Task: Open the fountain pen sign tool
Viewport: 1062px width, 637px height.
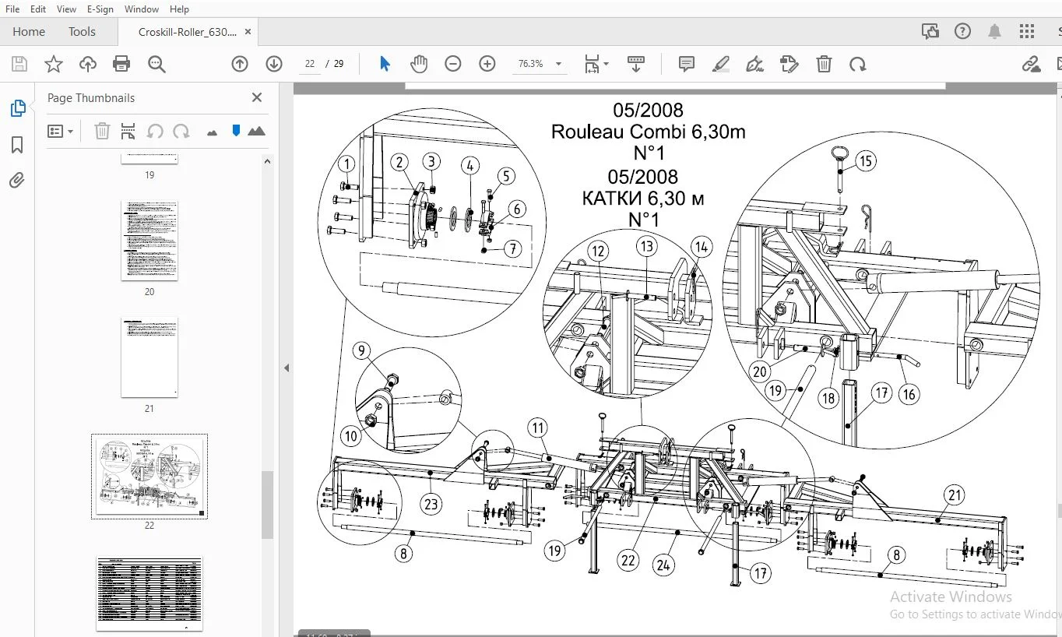Action: point(754,64)
